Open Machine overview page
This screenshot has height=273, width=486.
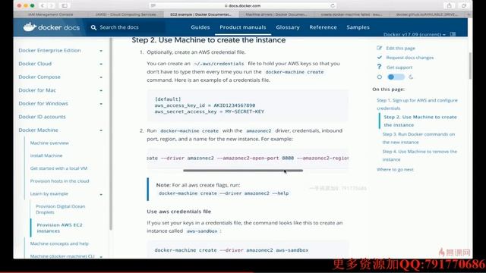point(49,143)
